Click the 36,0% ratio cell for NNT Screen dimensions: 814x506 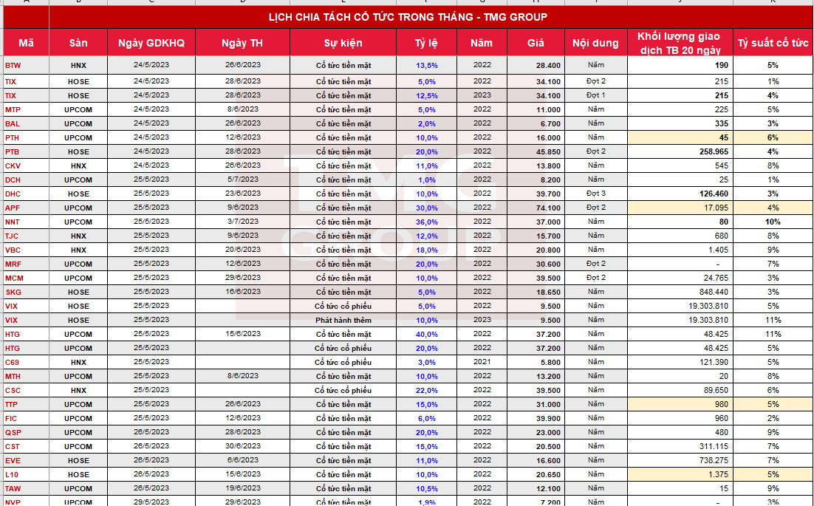coord(426,222)
